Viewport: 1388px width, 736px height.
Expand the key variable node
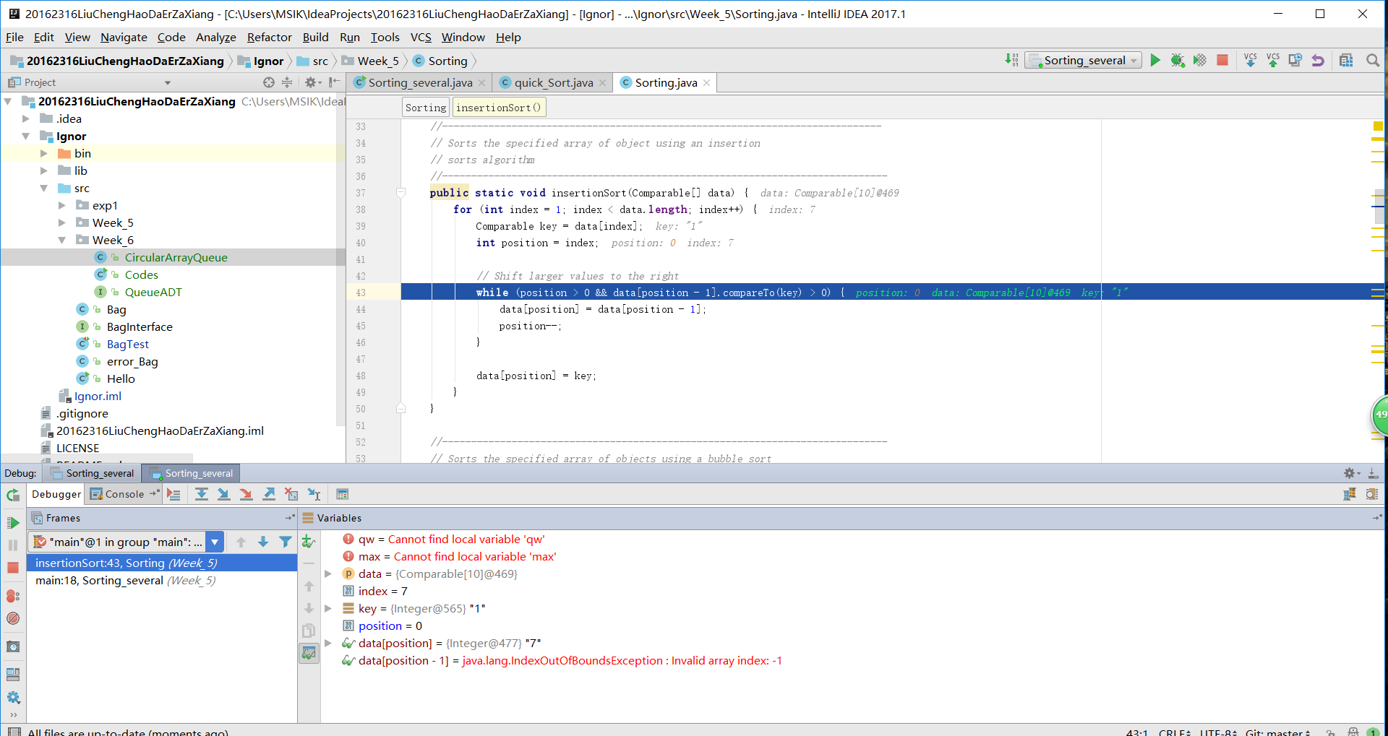(328, 608)
